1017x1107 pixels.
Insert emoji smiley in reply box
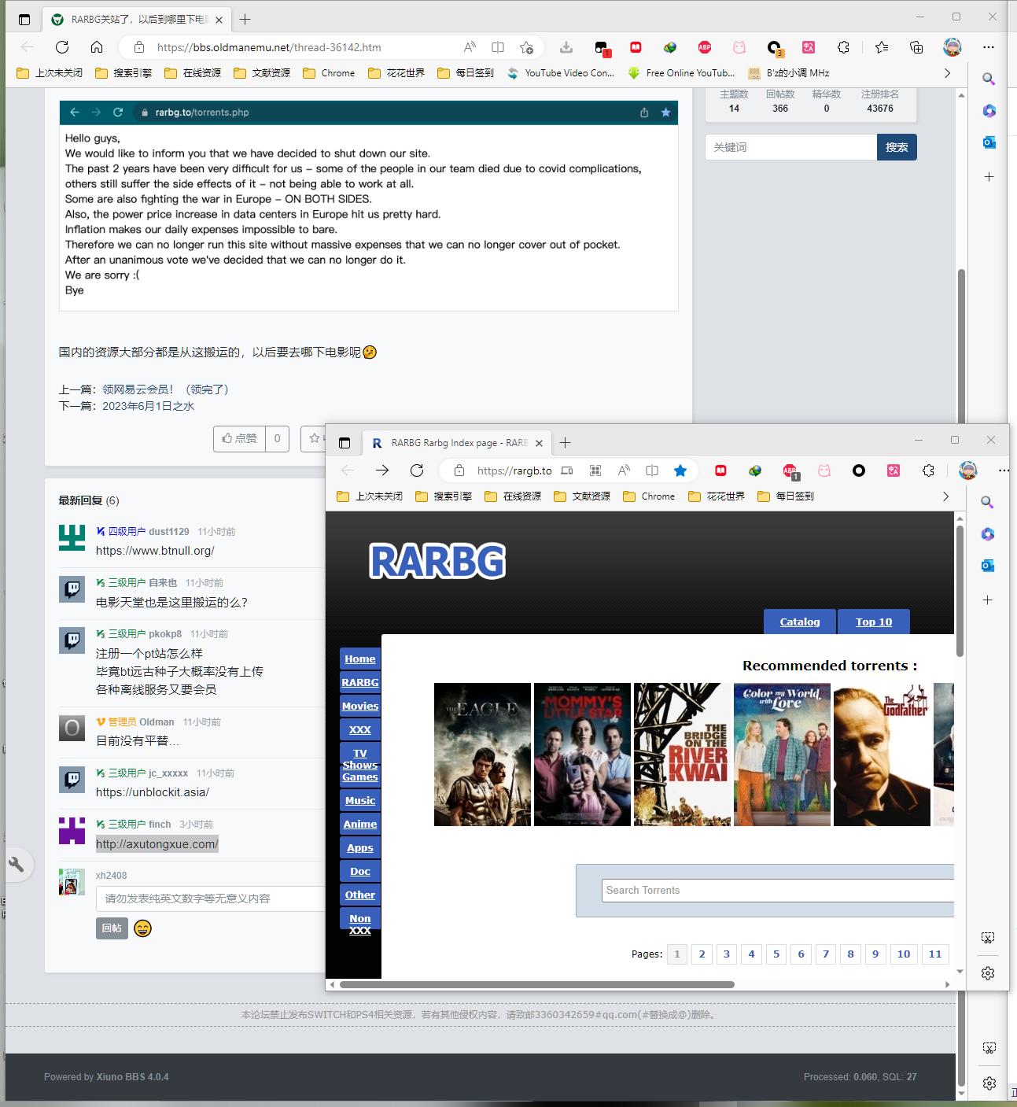click(142, 928)
